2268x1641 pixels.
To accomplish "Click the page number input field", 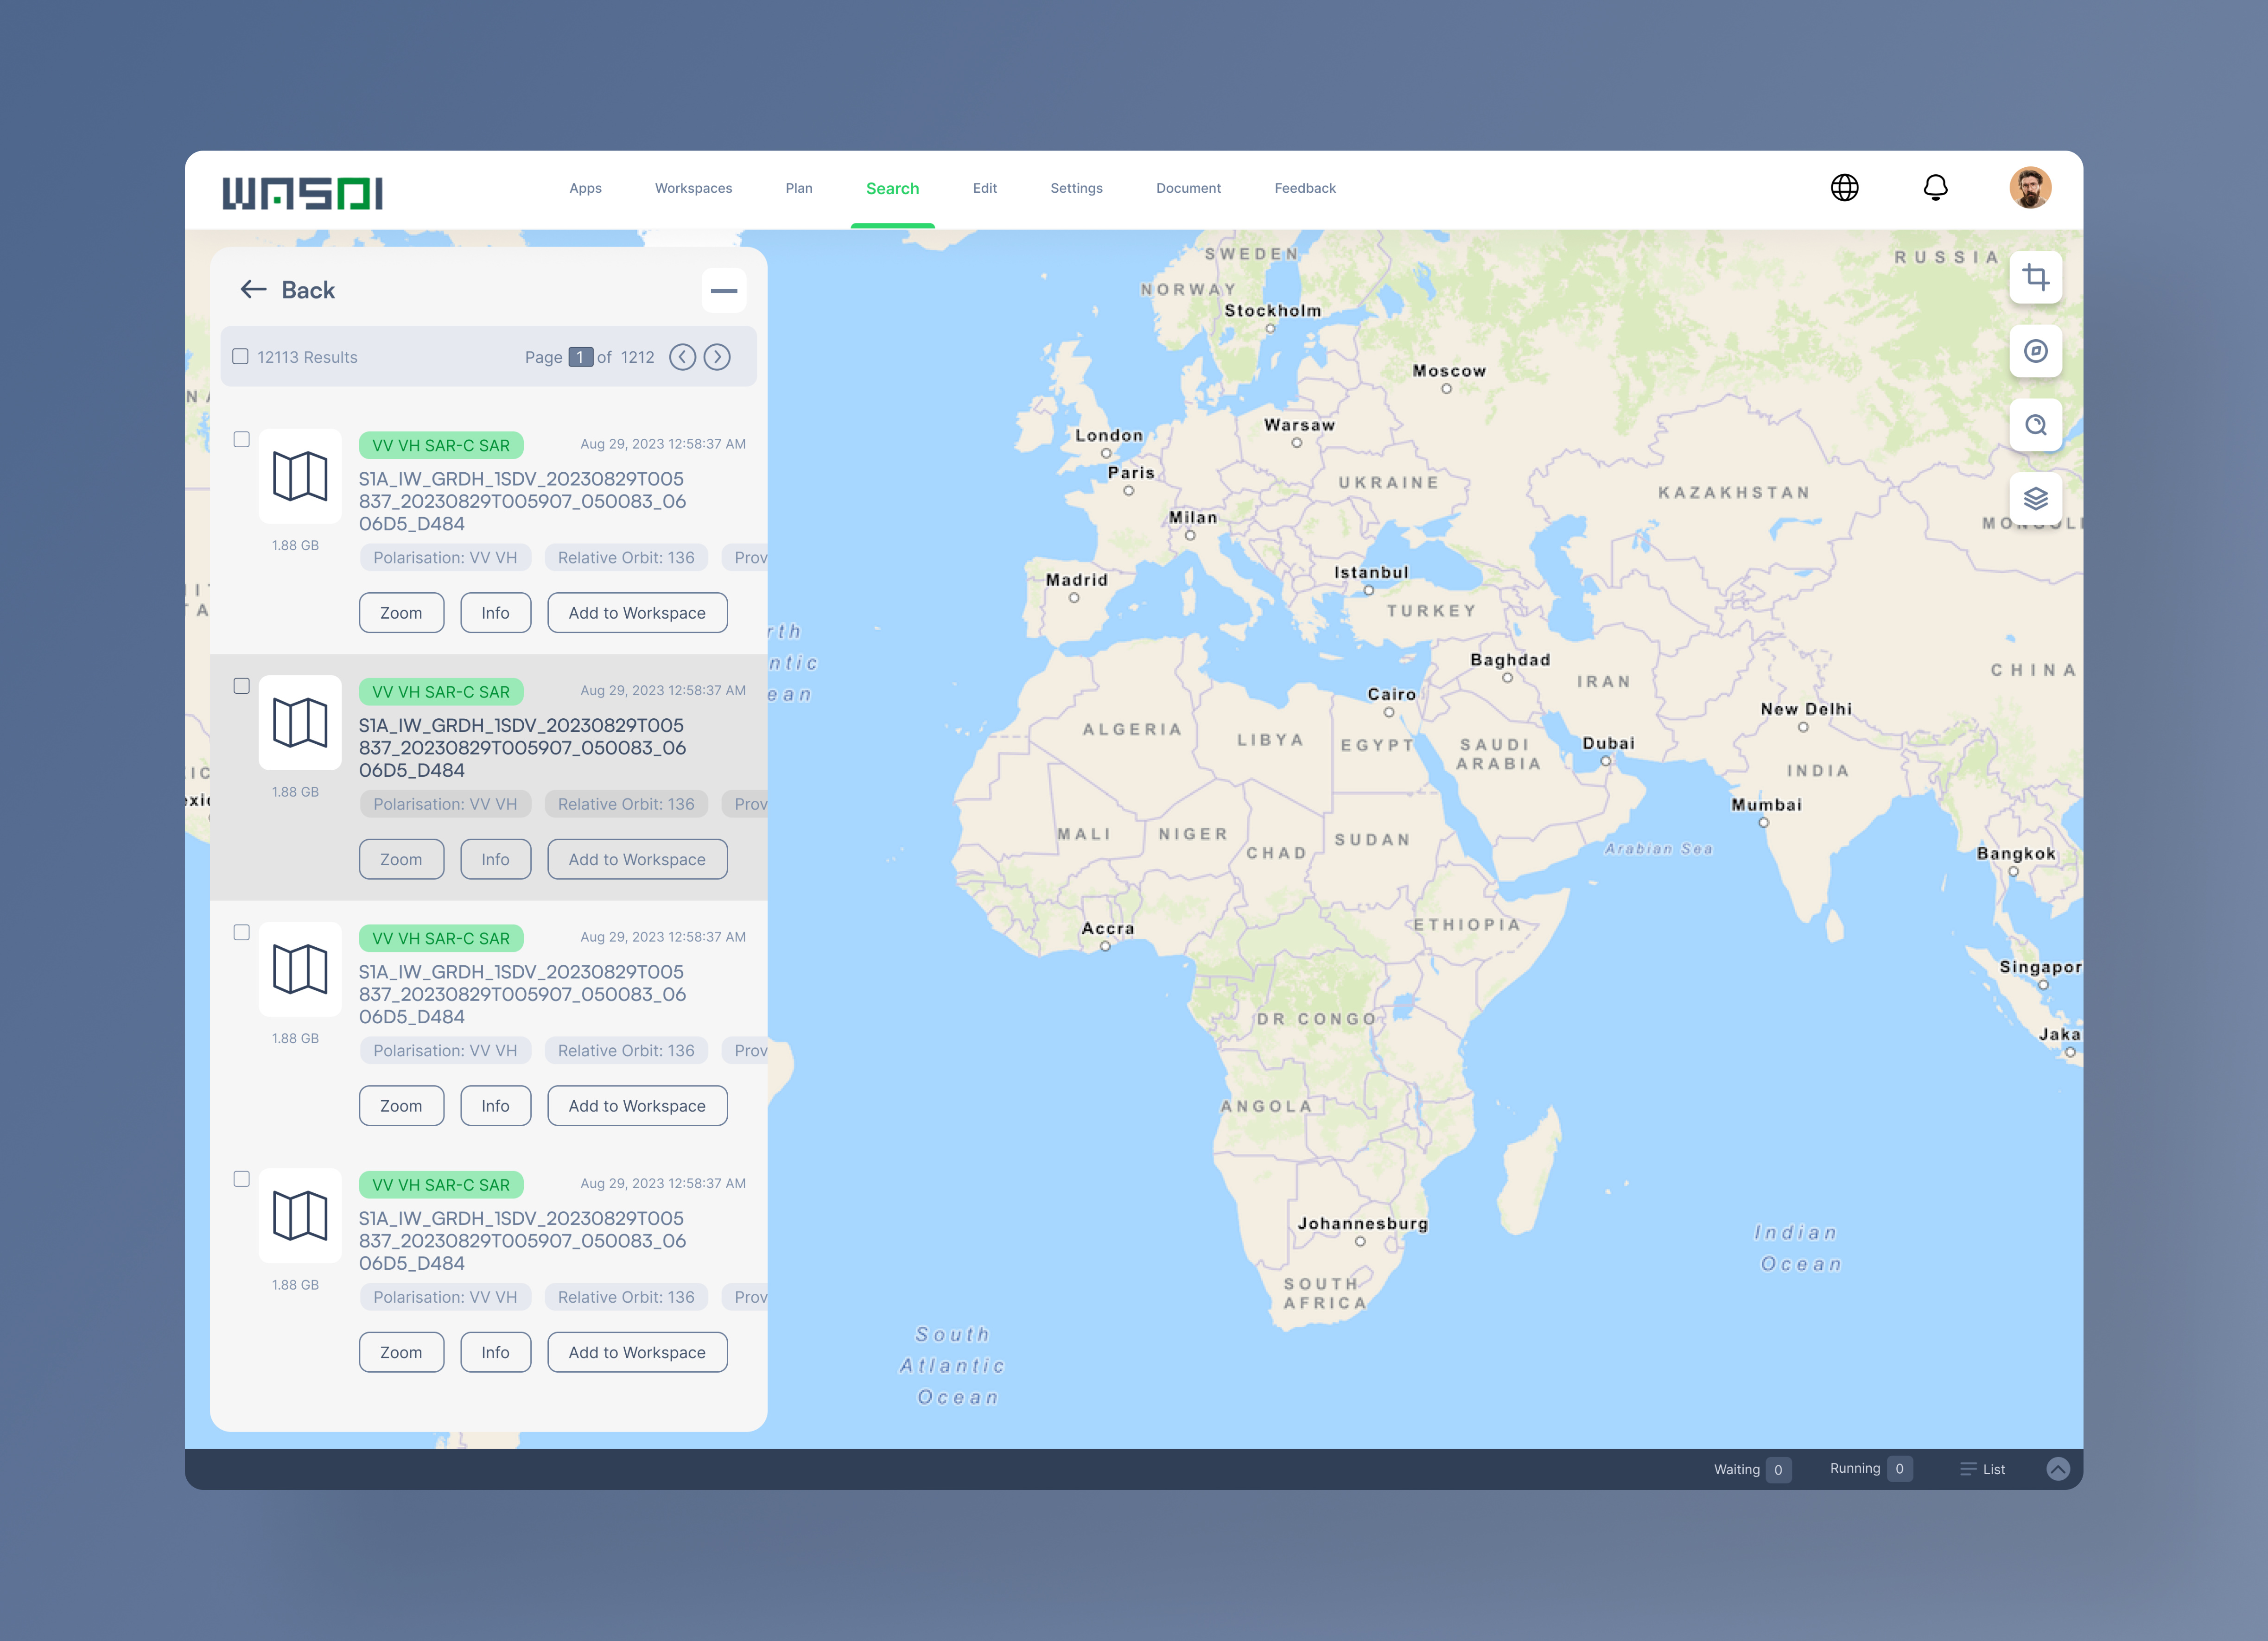I will [x=580, y=357].
